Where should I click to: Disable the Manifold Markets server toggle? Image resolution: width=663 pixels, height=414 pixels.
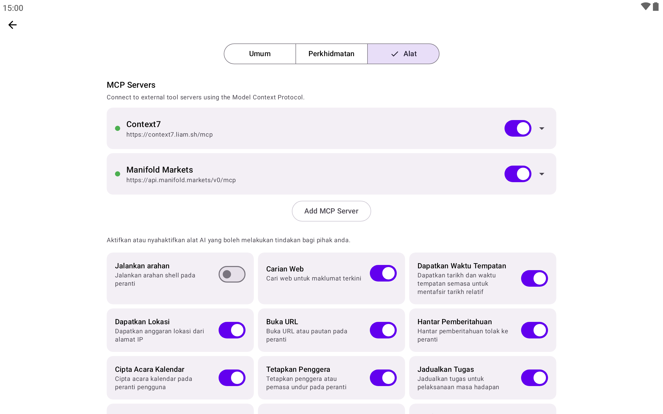point(517,174)
